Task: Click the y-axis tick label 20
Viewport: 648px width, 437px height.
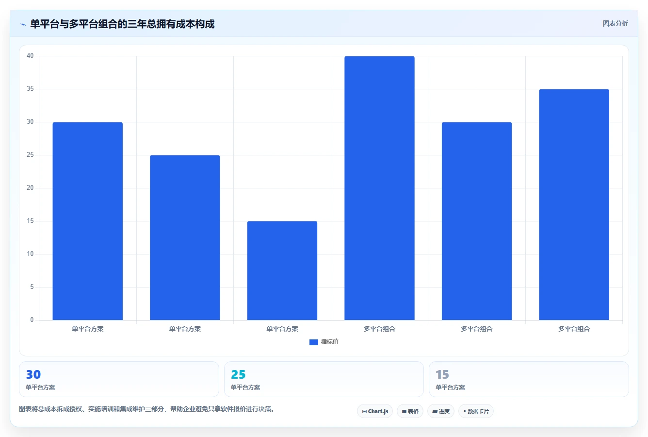Action: [30, 188]
